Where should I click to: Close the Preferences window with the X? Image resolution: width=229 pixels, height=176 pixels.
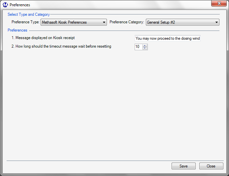[219, 3]
